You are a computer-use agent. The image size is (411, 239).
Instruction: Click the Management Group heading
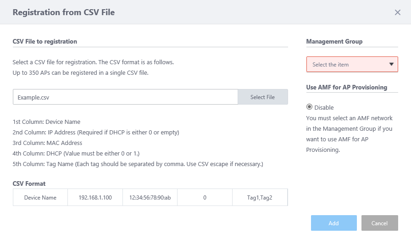[334, 41]
